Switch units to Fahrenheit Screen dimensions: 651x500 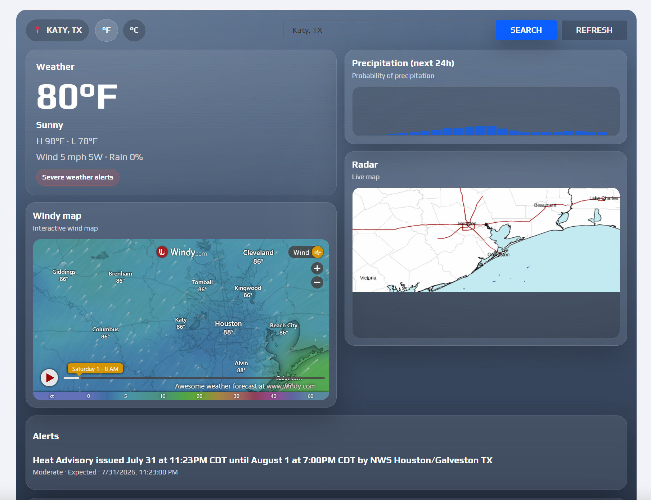tap(106, 30)
